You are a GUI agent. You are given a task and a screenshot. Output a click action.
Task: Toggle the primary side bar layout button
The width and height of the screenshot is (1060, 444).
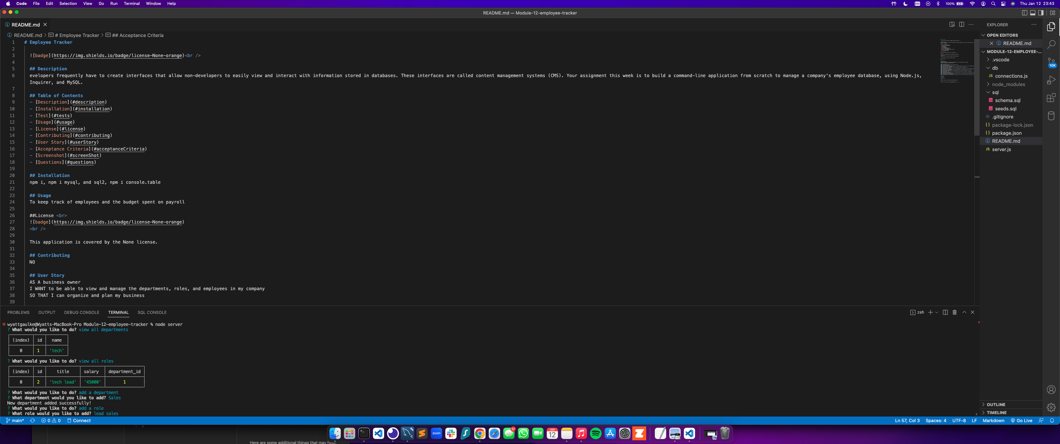(1025, 13)
